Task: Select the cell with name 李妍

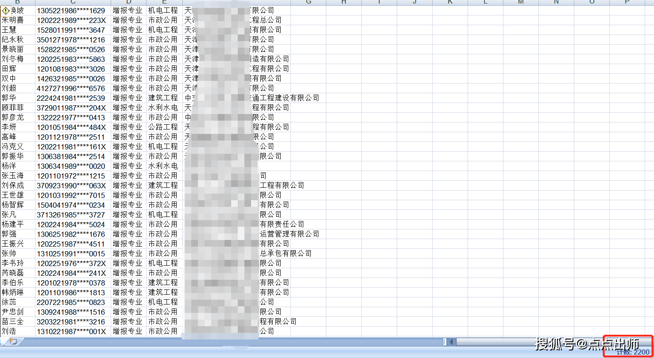Action: click(x=18, y=127)
